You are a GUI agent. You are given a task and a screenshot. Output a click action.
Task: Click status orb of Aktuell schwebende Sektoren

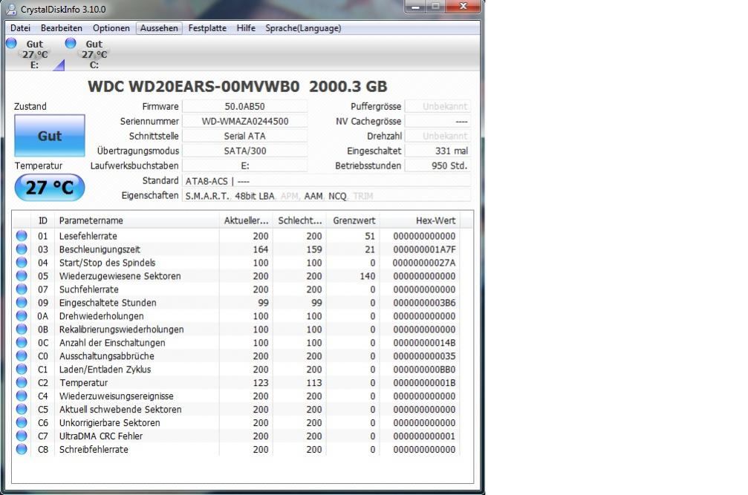point(22,409)
